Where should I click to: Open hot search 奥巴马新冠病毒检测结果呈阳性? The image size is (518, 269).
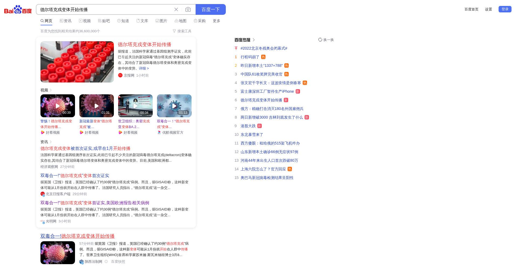(x=267, y=178)
